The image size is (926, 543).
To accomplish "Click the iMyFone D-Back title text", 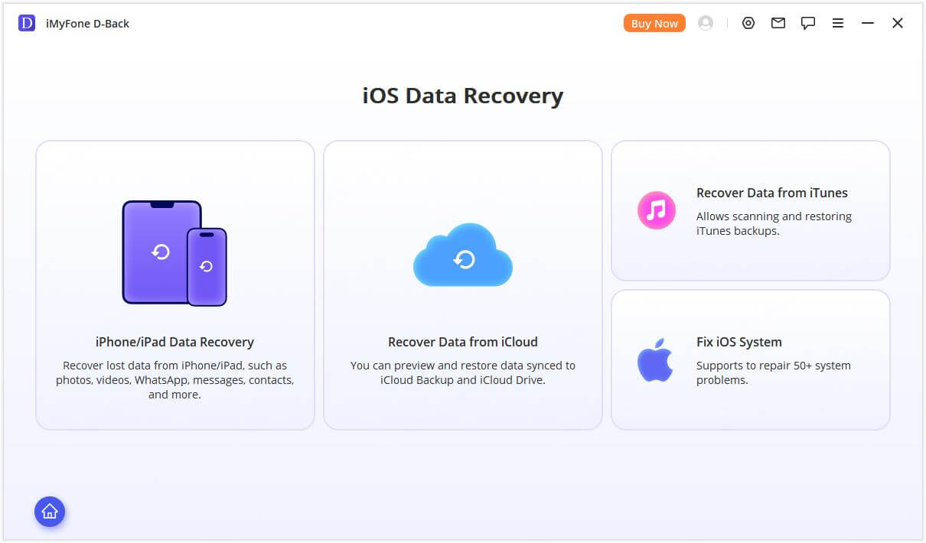I will (x=88, y=24).
